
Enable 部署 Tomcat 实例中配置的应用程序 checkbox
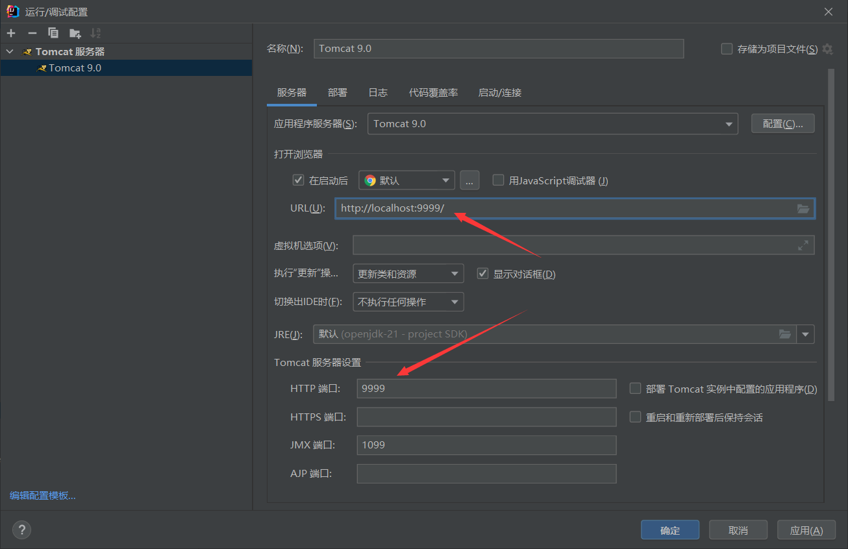pos(636,389)
